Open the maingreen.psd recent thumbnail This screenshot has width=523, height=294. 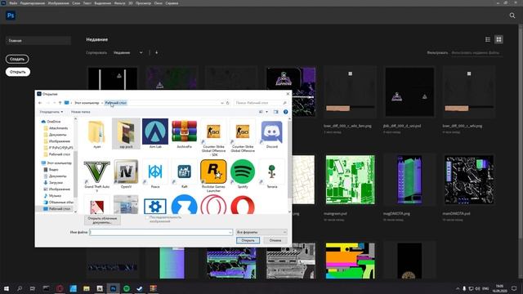351,180
